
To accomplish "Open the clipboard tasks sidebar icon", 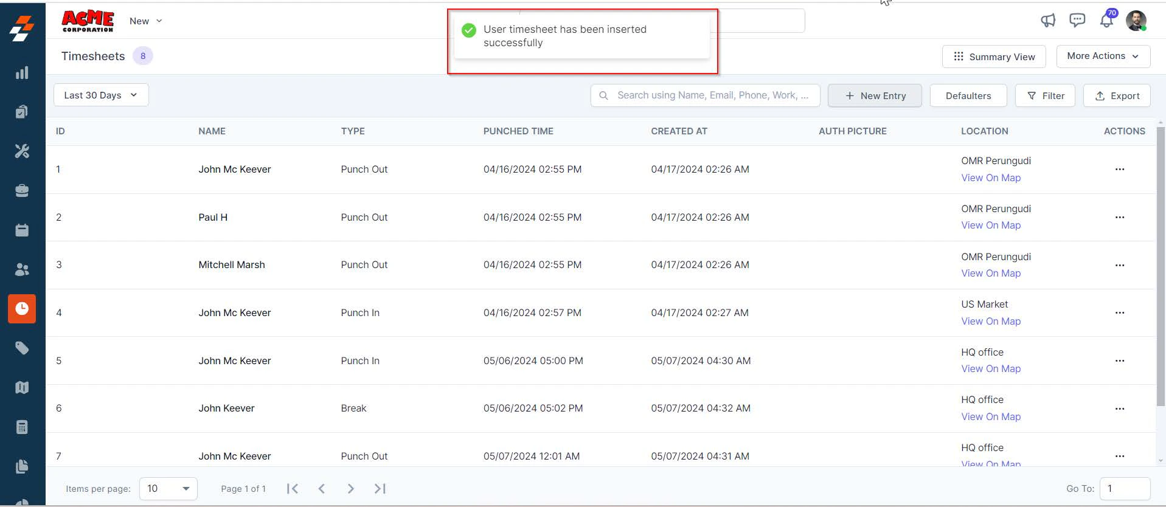I will [22, 112].
